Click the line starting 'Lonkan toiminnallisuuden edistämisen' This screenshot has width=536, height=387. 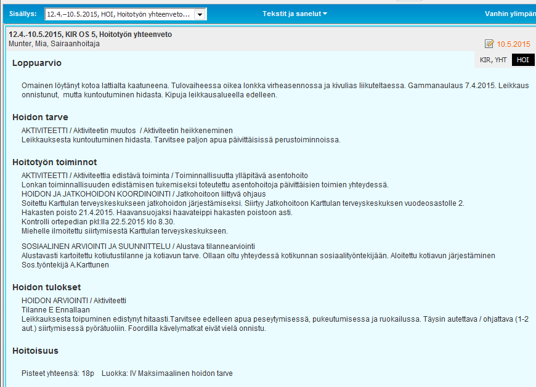tap(205, 185)
